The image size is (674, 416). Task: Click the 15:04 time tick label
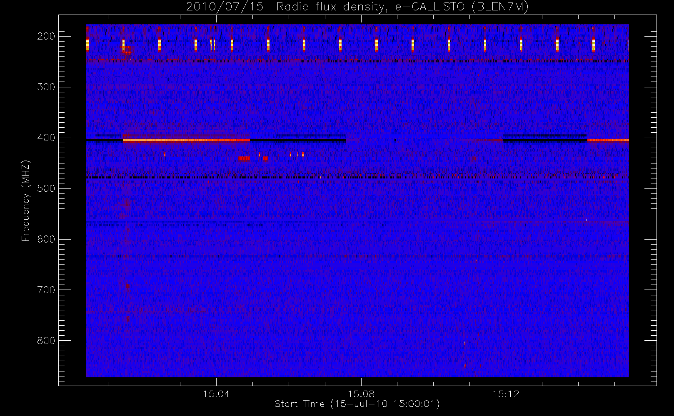216,394
